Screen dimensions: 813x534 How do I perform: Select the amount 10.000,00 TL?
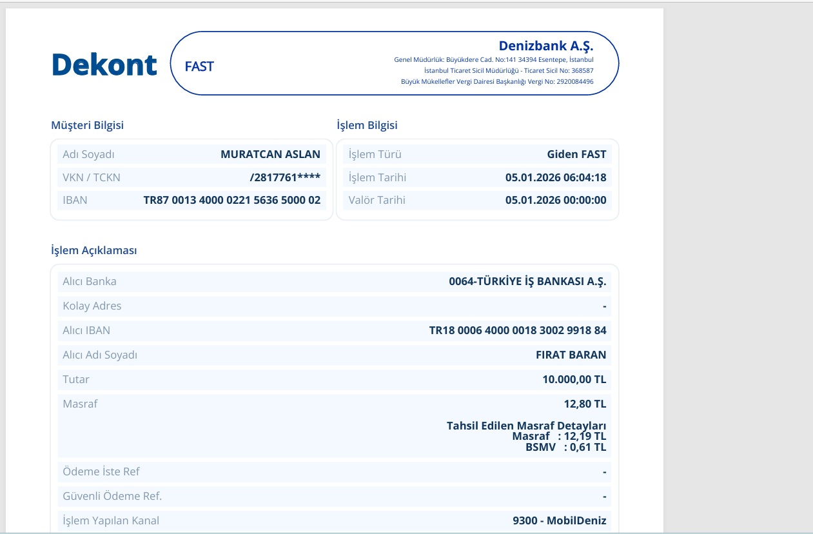pos(574,379)
